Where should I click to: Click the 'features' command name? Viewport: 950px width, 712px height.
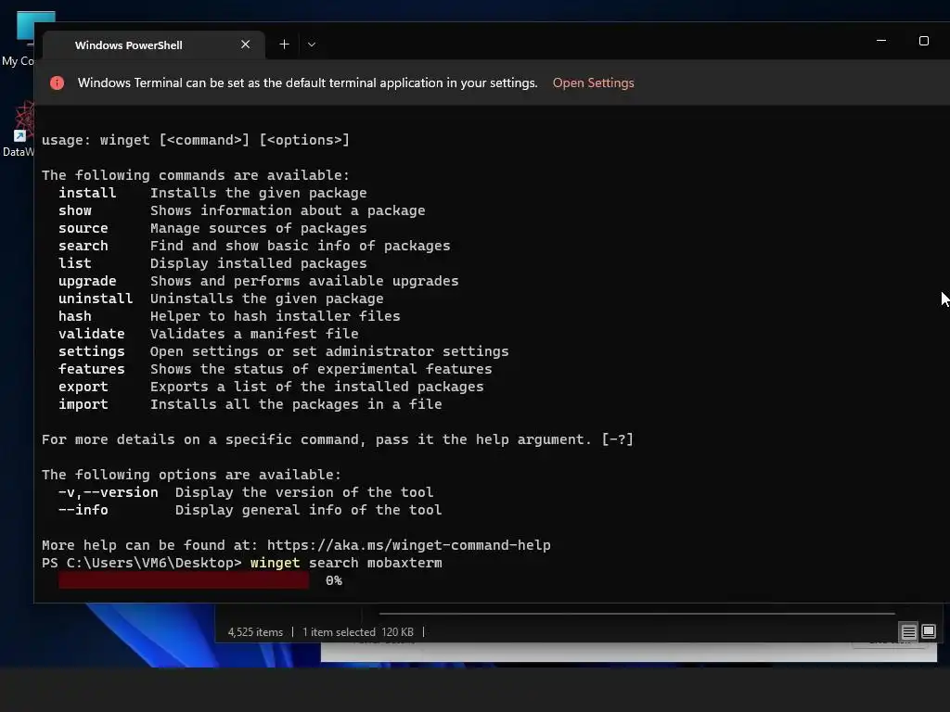point(92,369)
